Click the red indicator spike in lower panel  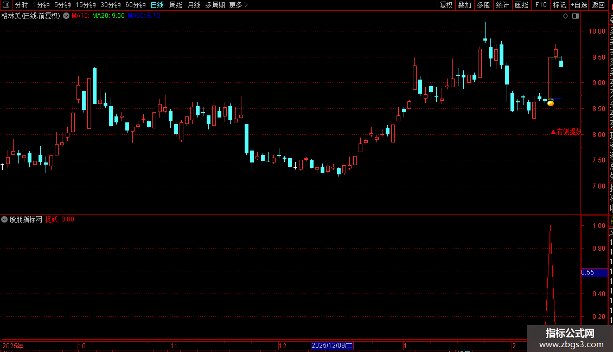tap(551, 275)
